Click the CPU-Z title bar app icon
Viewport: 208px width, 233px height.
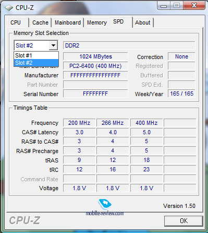coord(9,7)
